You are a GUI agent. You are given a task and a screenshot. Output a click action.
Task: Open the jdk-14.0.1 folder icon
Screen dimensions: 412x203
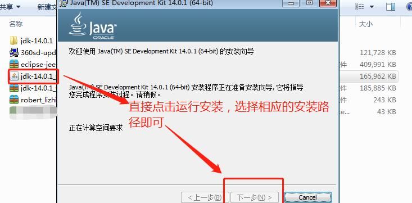(13, 40)
